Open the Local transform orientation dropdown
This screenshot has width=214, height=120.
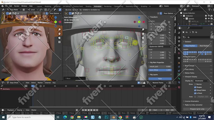pos(33,10)
